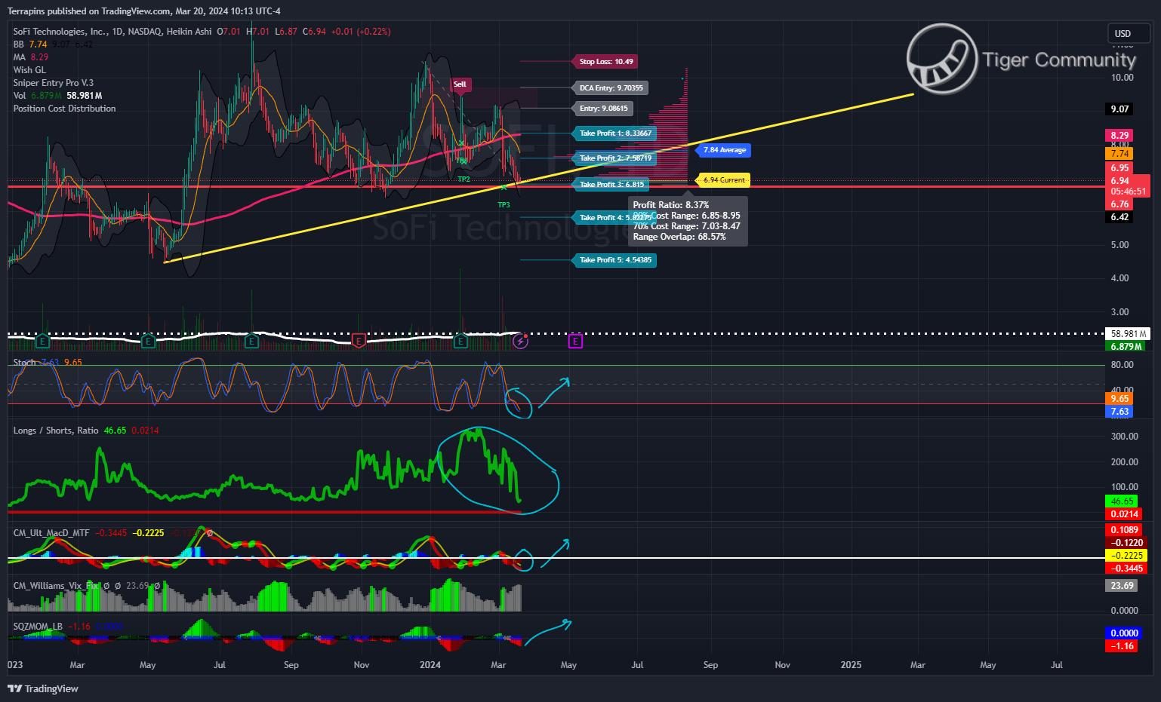Click the Entry: 9.08615 label

(603, 109)
